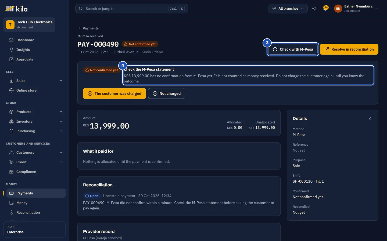Click the Approvals checkbox icon
The width and height of the screenshot is (387, 241).
[11, 59]
